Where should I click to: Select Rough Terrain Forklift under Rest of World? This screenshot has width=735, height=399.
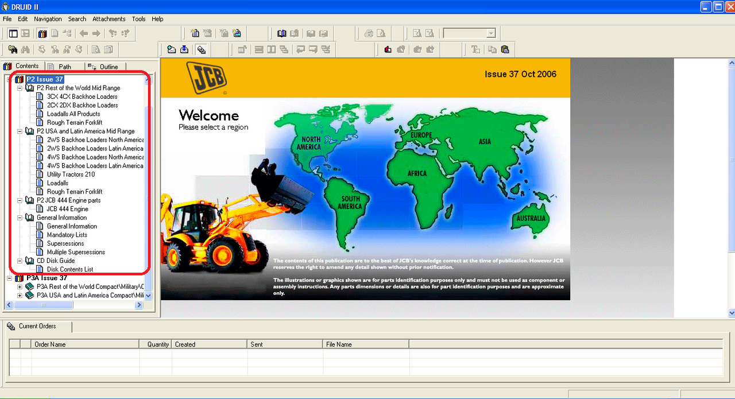pos(75,122)
